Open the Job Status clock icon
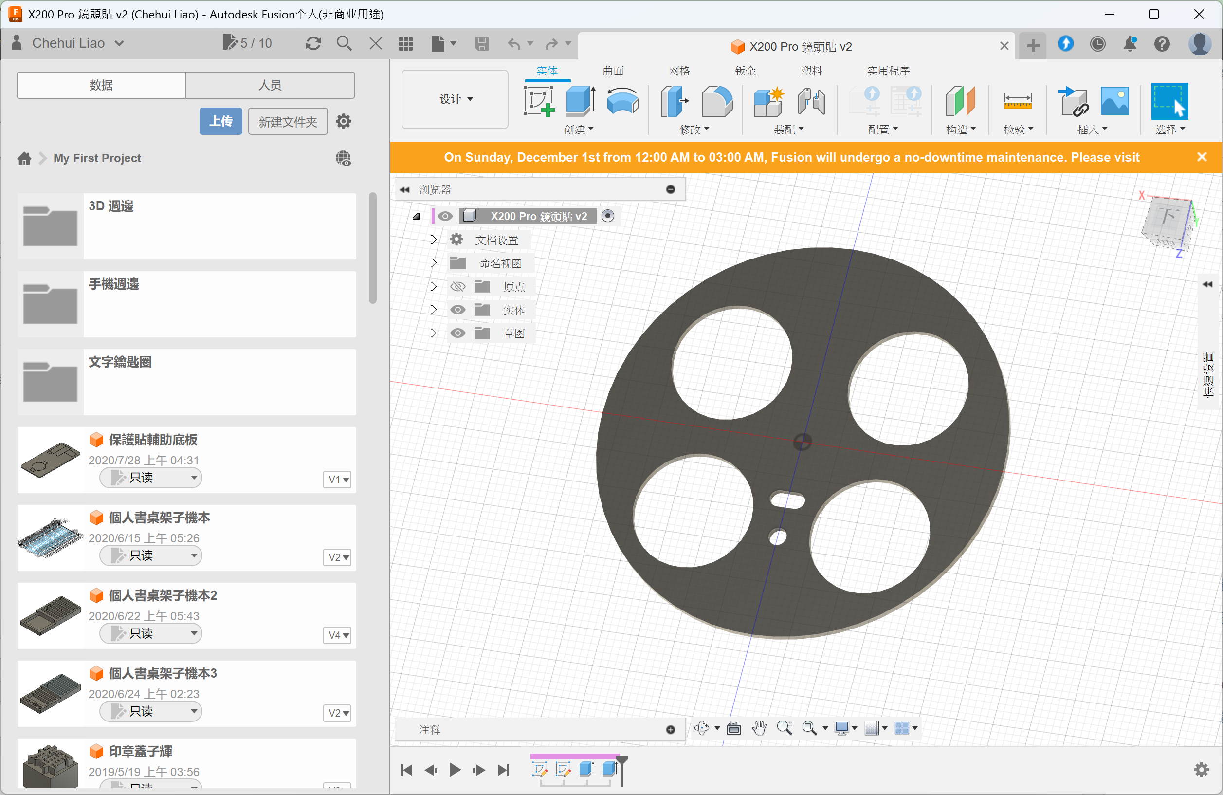 pos(1097,44)
